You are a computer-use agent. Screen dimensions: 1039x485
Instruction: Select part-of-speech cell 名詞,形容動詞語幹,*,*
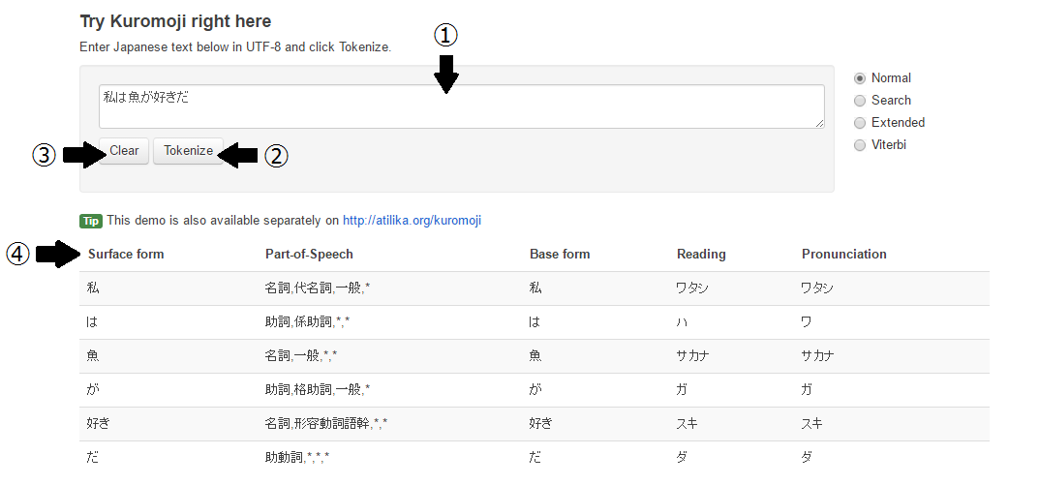326,423
